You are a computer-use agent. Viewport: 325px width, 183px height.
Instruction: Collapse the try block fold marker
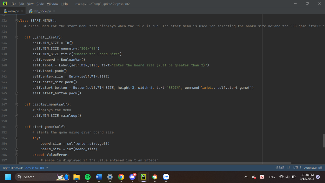(17, 138)
